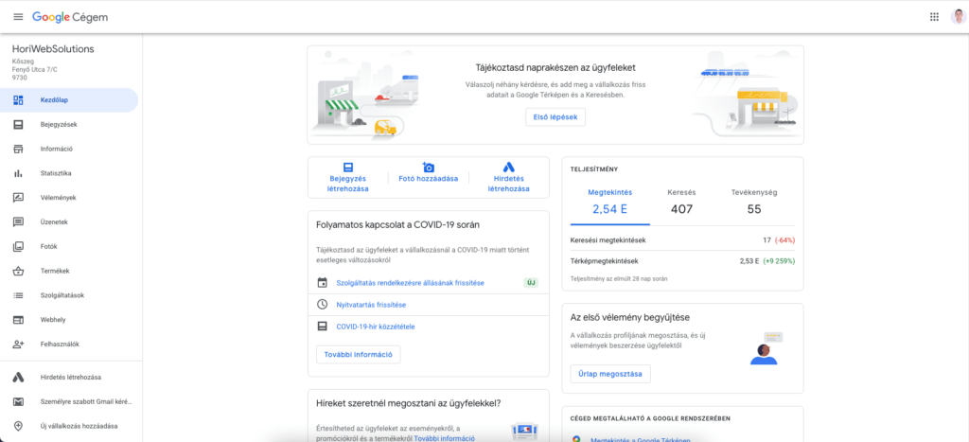This screenshot has width=969, height=442.
Task: Click the Bejegyzés létrehozása post icon
Action: coord(348,167)
